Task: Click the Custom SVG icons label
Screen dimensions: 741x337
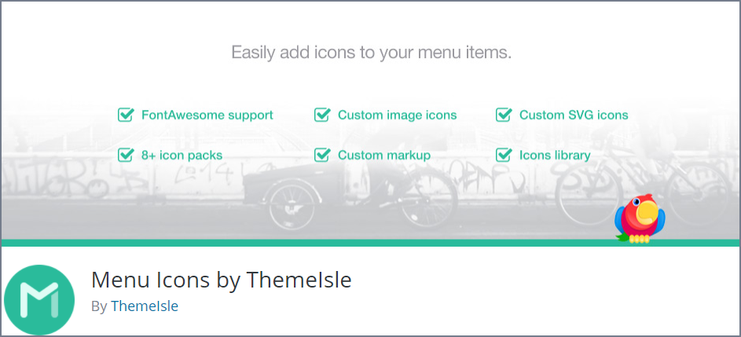Action: (x=574, y=115)
